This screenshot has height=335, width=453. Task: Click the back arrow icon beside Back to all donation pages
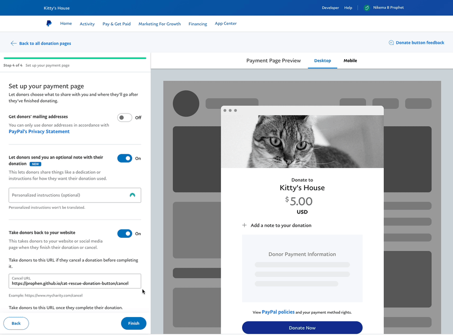pos(13,43)
